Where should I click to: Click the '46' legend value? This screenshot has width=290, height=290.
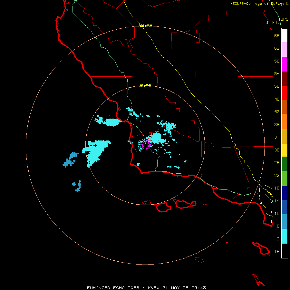[277, 99]
